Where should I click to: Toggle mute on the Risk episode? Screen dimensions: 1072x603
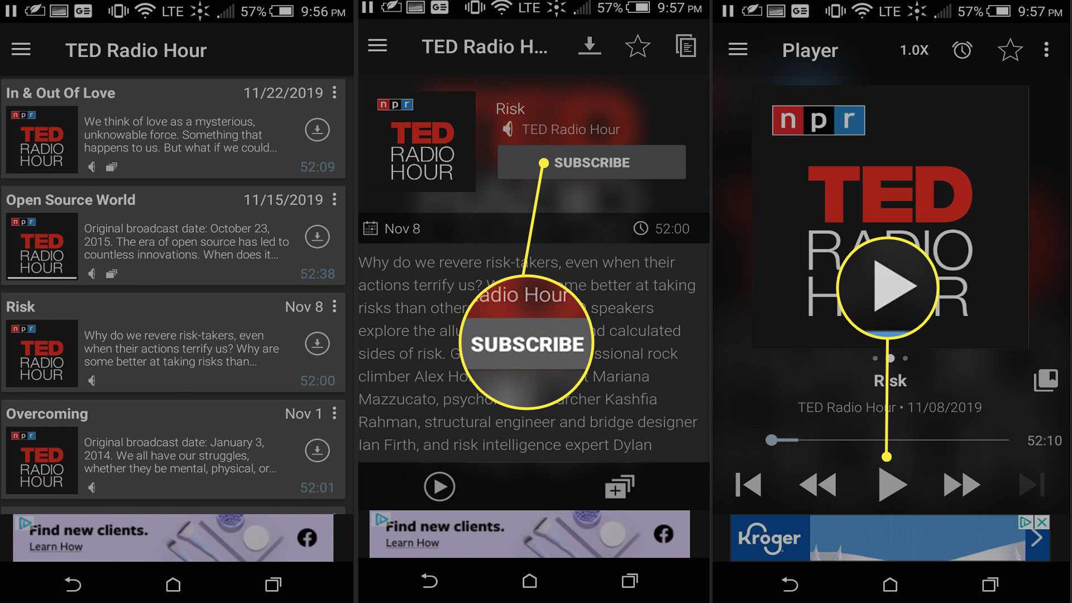coord(90,379)
